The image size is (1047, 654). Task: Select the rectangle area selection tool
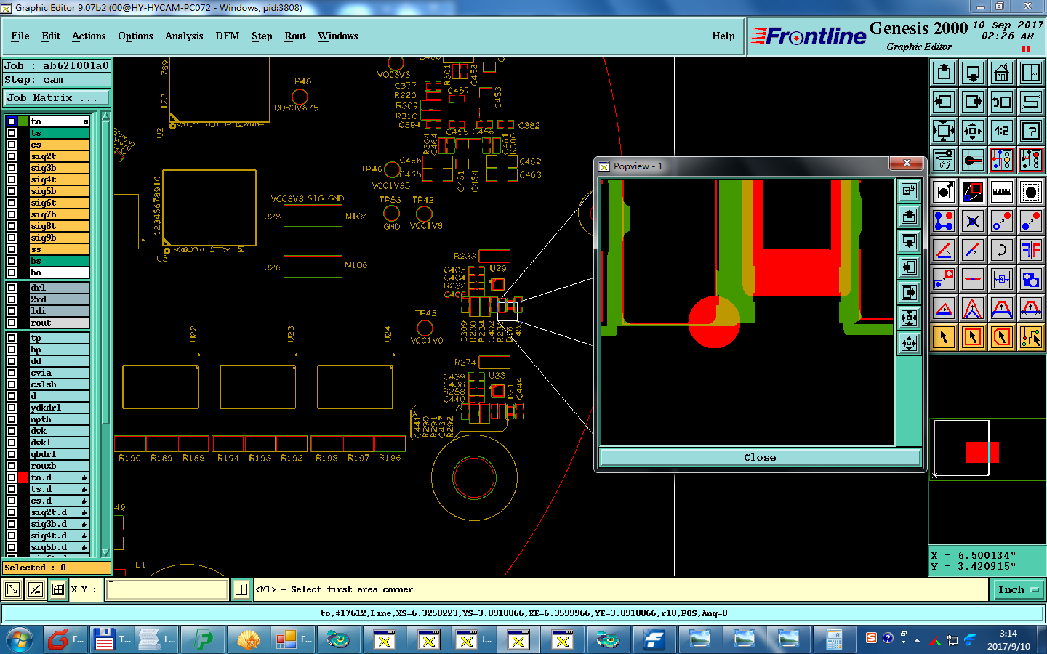point(973,337)
